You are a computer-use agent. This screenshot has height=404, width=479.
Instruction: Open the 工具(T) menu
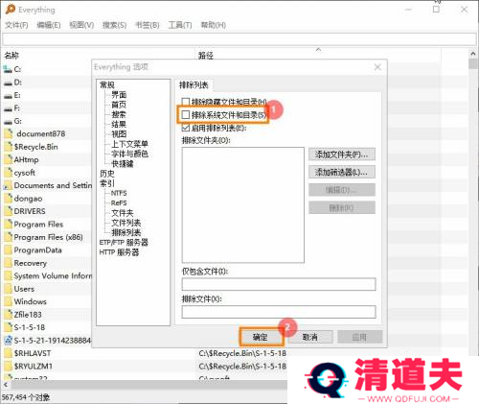180,25
